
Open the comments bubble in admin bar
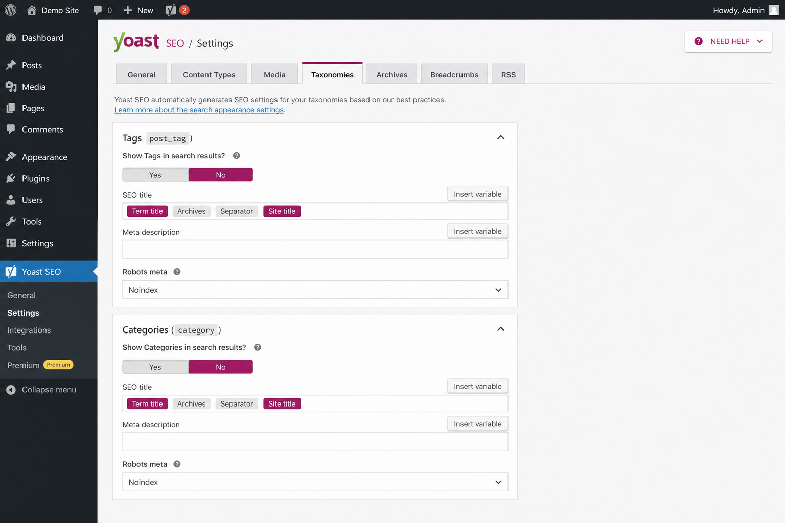tap(98, 10)
